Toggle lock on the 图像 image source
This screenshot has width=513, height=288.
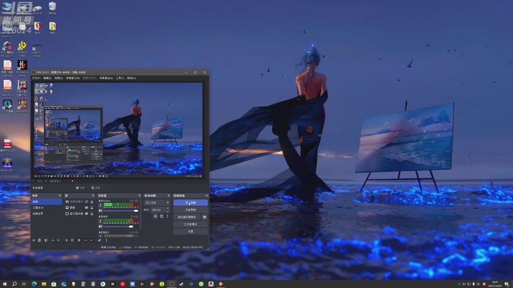pyautogui.click(x=92, y=207)
